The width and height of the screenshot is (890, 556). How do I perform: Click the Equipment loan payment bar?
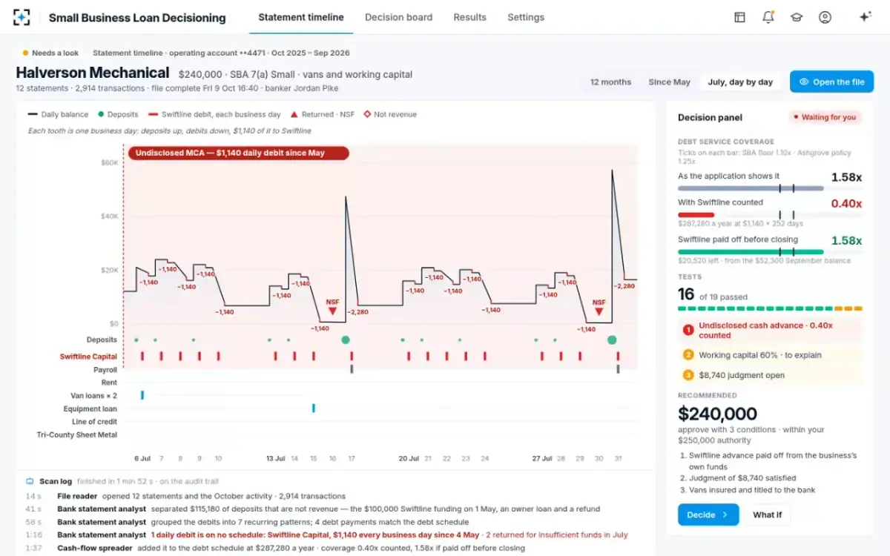[x=314, y=408]
